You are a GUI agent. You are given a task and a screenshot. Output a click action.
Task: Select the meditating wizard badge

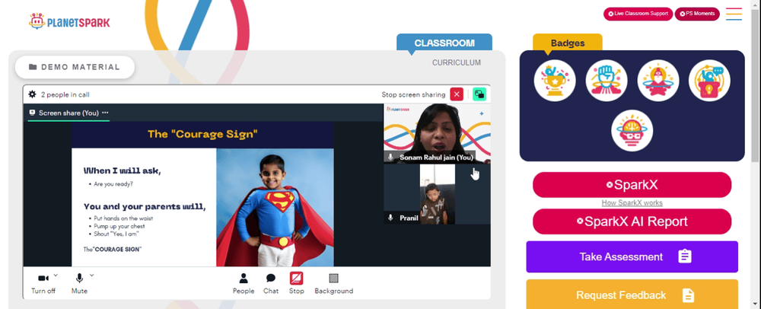[x=658, y=81]
